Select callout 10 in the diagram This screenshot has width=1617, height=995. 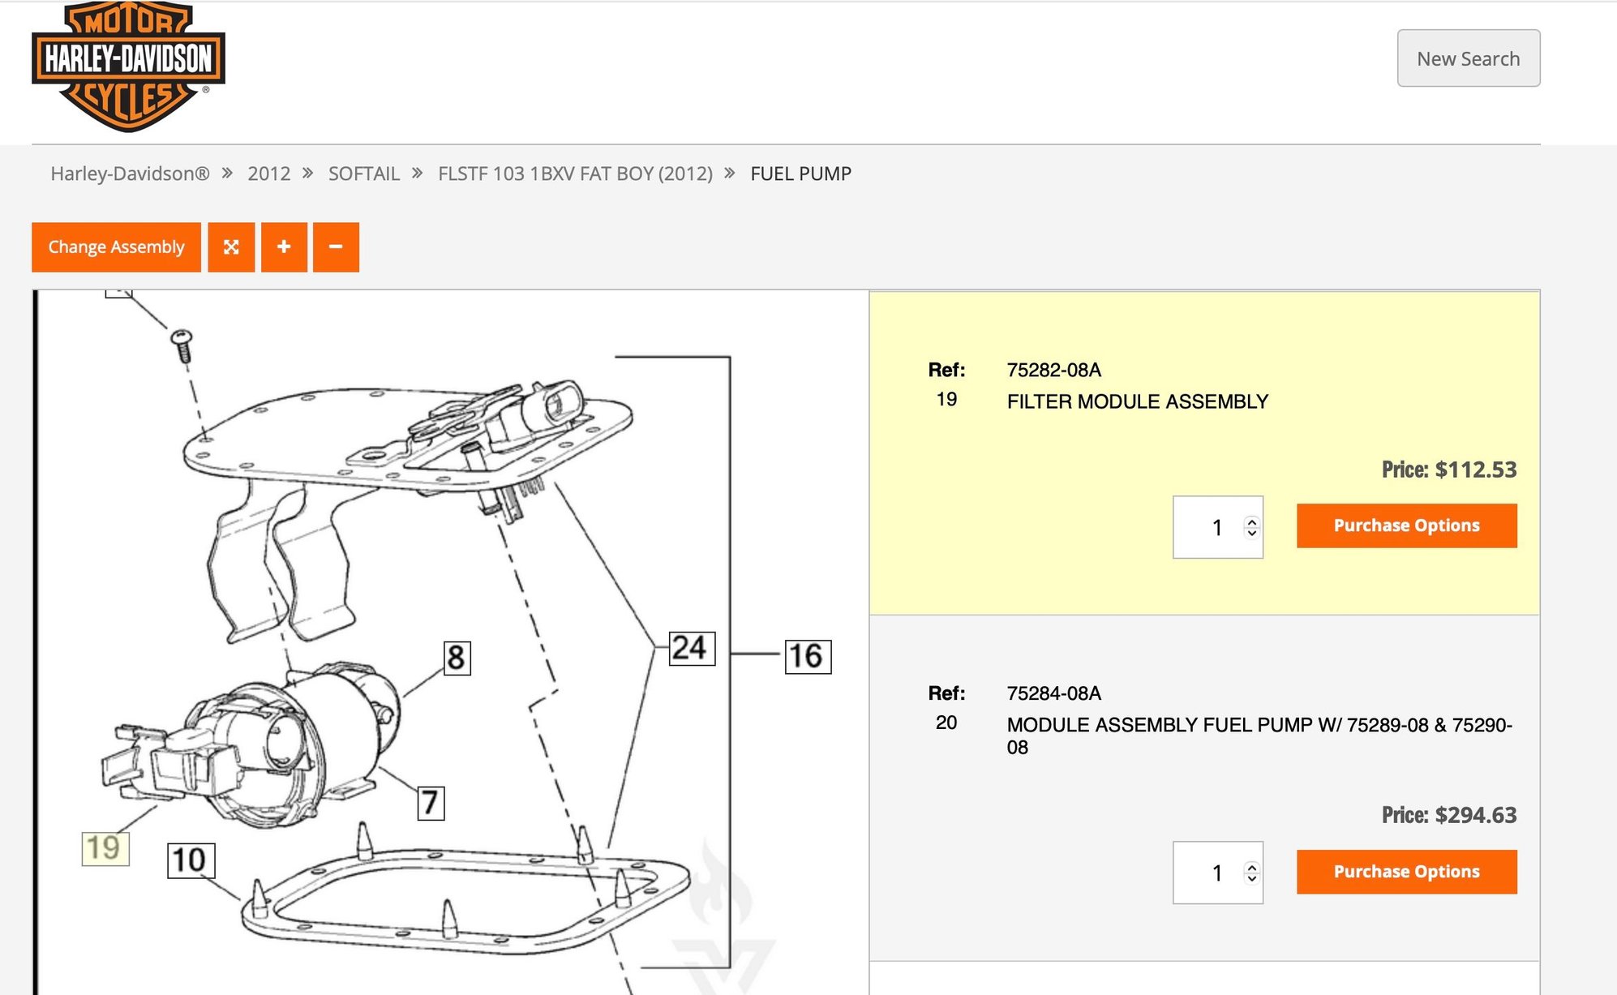pyautogui.click(x=191, y=860)
